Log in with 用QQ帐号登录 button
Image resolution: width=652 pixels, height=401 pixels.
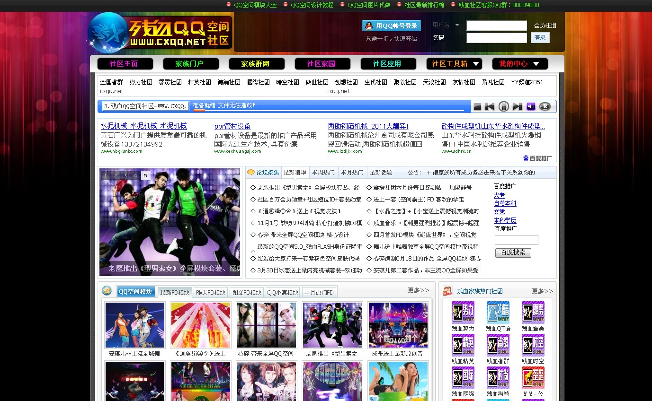(x=392, y=26)
